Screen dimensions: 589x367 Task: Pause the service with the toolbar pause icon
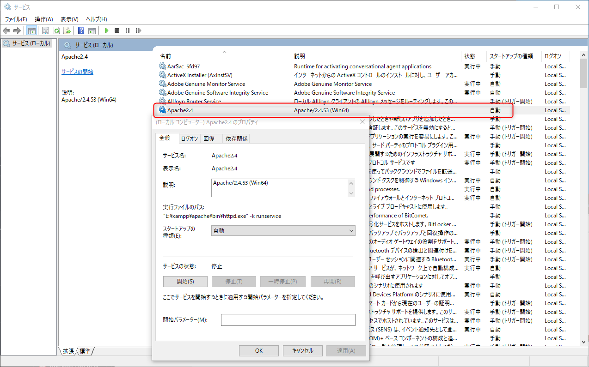128,30
